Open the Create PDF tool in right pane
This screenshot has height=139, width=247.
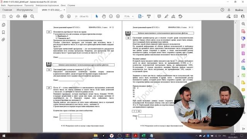coord(243,31)
